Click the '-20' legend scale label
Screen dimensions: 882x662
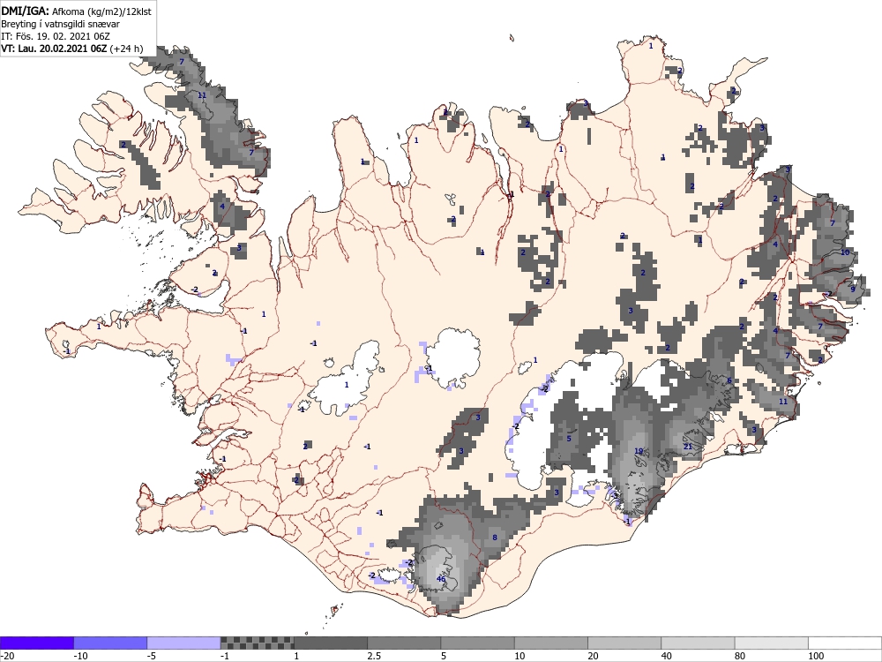pyautogui.click(x=7, y=656)
